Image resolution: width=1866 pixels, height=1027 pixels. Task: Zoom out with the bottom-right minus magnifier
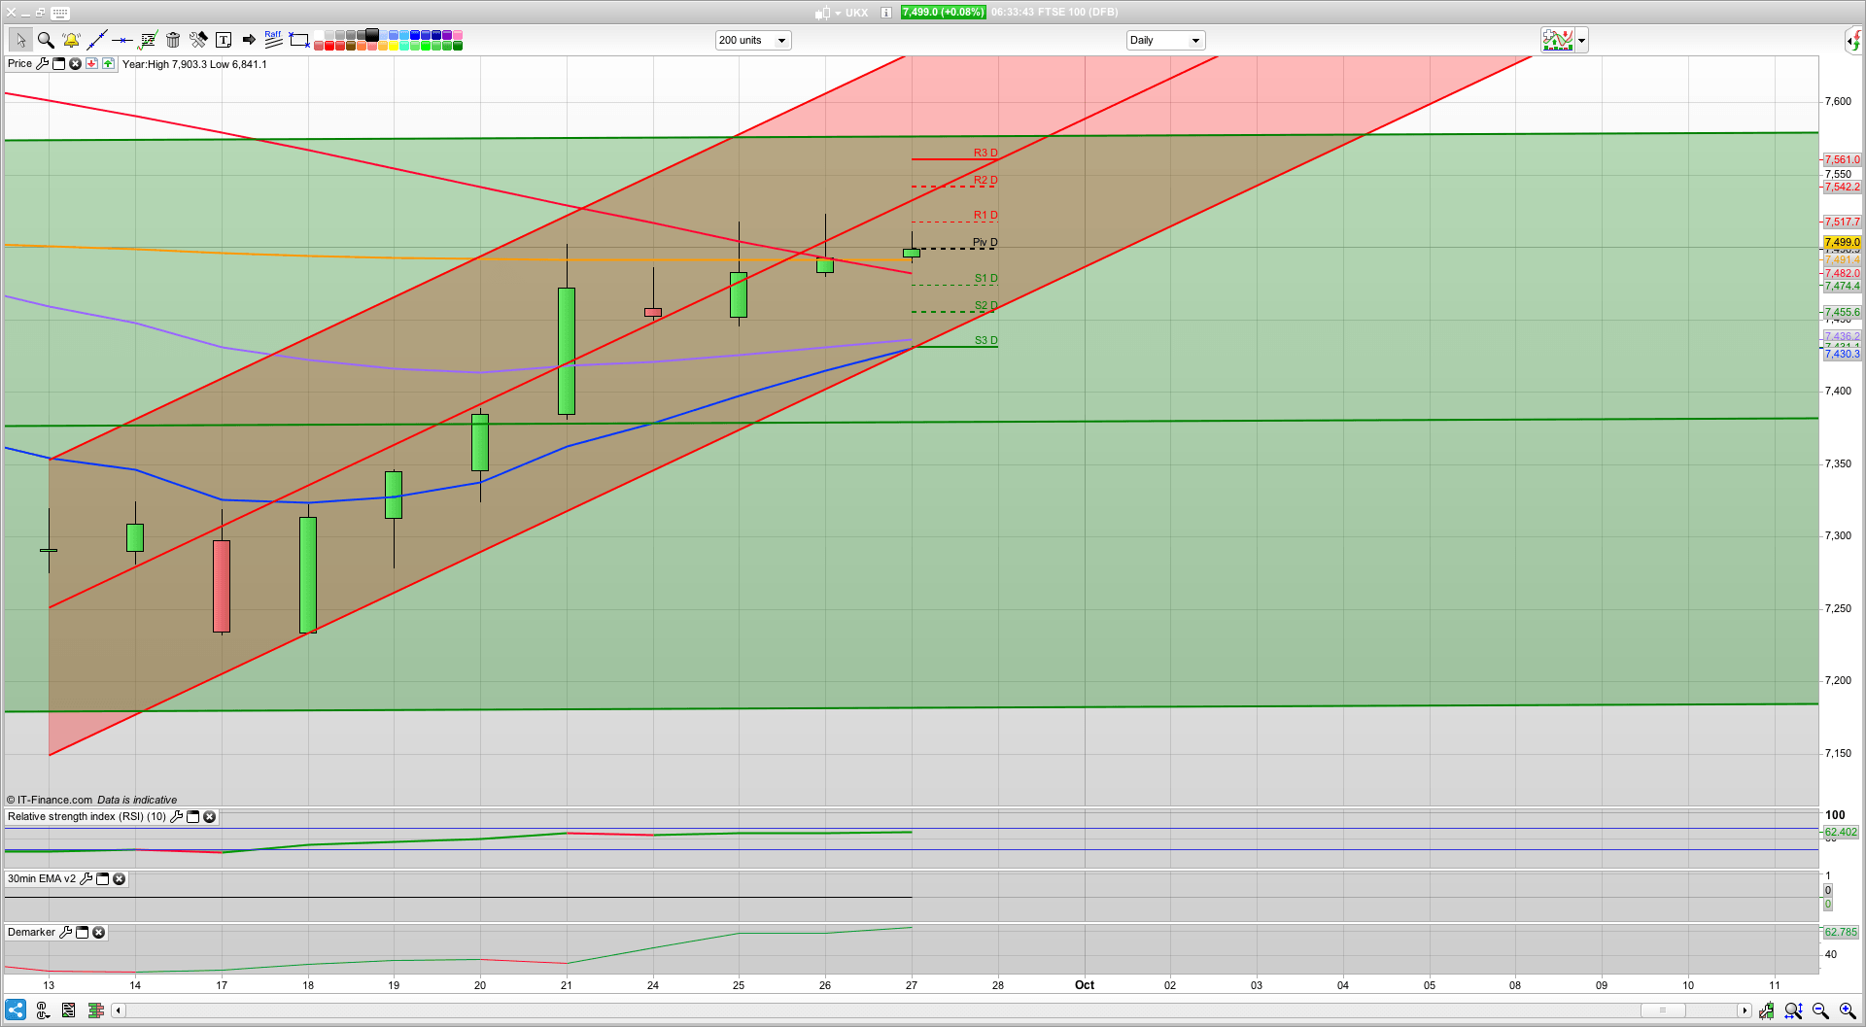pos(1820,1010)
